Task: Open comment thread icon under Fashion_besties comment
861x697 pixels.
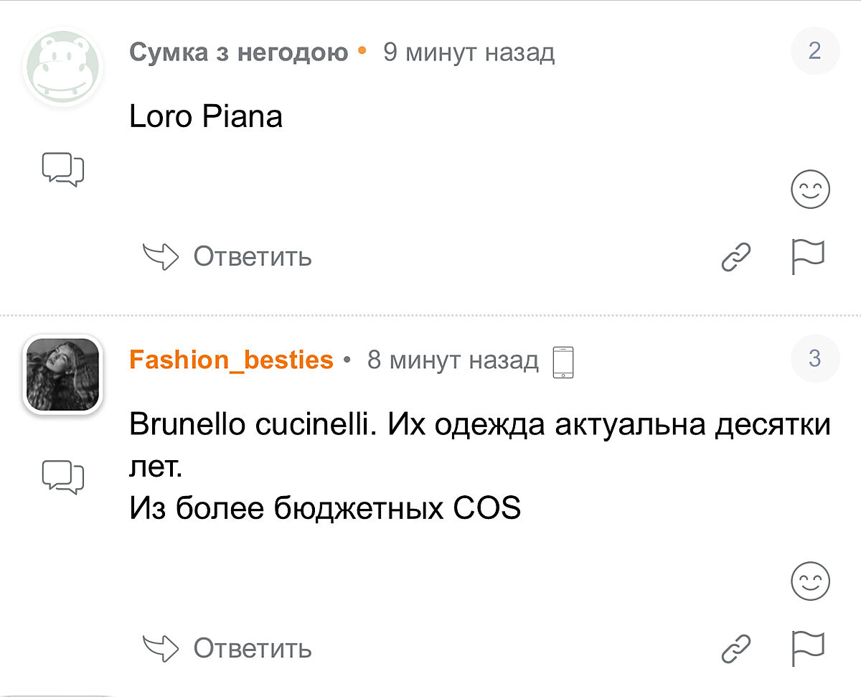Action: [63, 477]
